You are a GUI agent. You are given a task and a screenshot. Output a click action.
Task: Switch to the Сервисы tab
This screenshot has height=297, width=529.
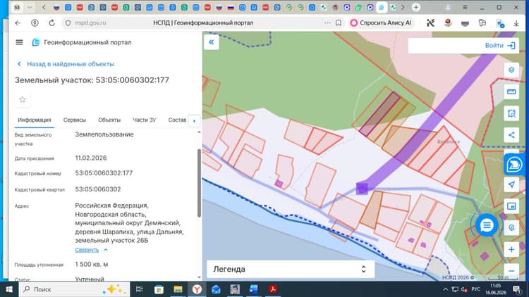click(75, 120)
